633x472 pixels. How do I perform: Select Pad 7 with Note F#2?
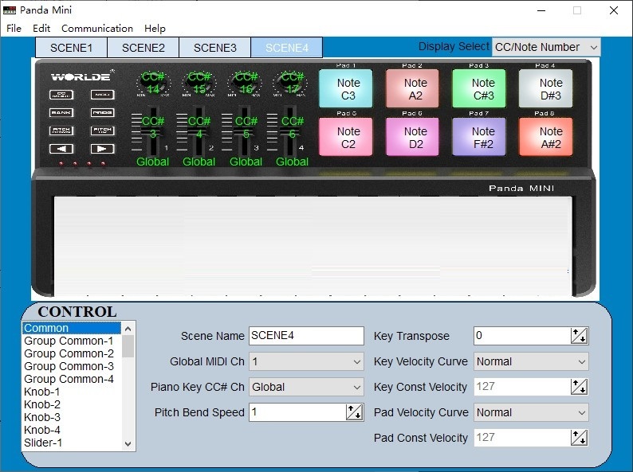click(479, 137)
